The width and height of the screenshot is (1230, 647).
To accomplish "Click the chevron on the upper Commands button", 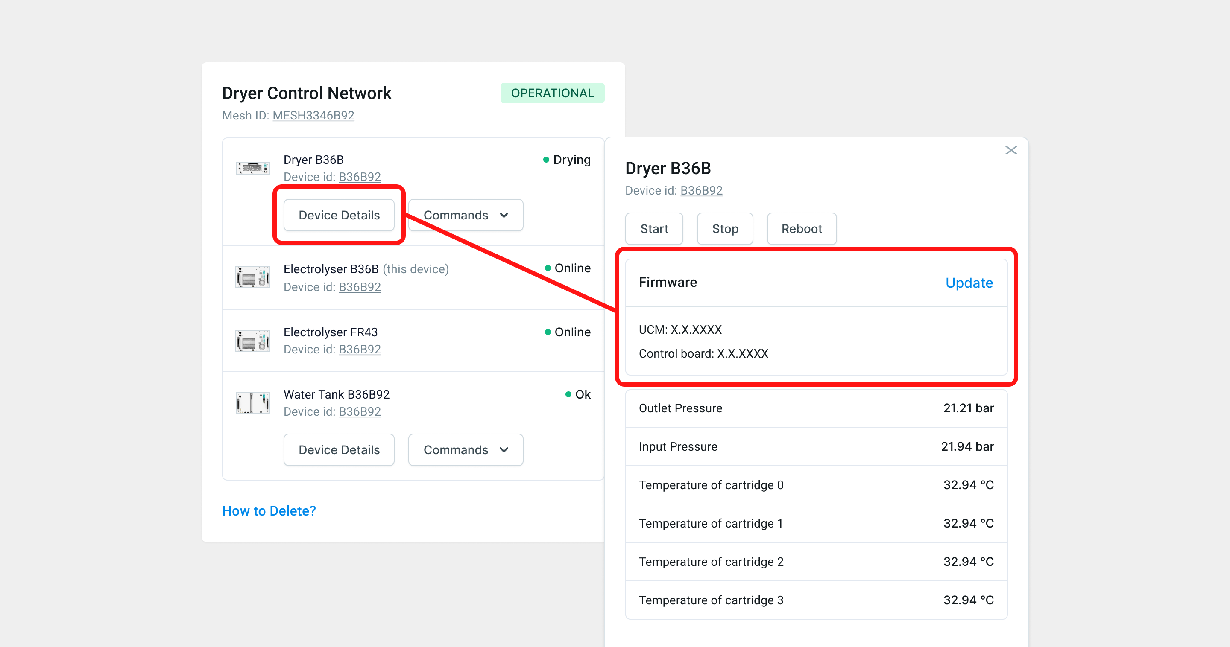I will [x=505, y=215].
